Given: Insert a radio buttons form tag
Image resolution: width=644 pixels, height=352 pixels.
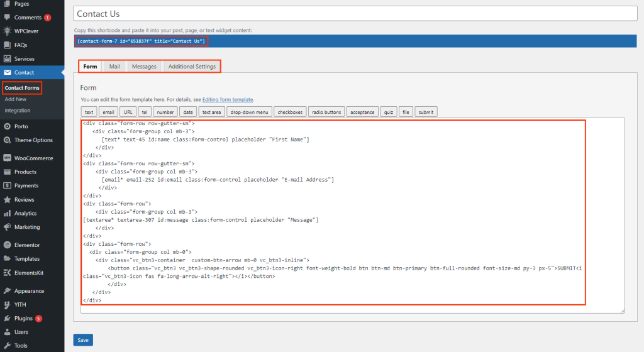Looking at the screenshot, I should (x=326, y=112).
